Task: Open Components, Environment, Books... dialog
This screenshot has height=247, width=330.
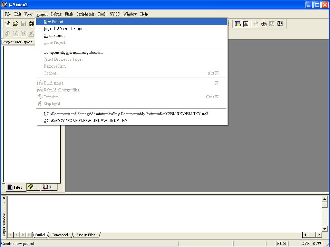Action: pos(73,52)
